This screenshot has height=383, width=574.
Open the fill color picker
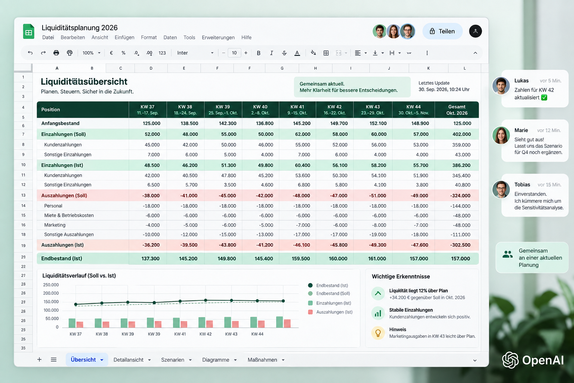point(313,53)
